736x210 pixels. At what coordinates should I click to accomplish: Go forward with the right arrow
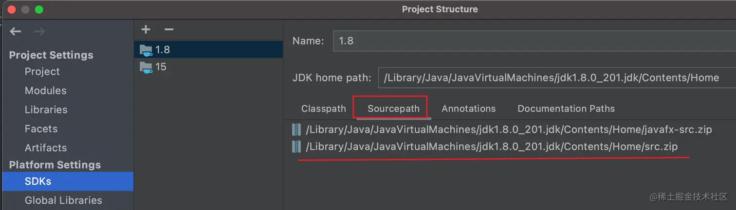click(x=39, y=32)
